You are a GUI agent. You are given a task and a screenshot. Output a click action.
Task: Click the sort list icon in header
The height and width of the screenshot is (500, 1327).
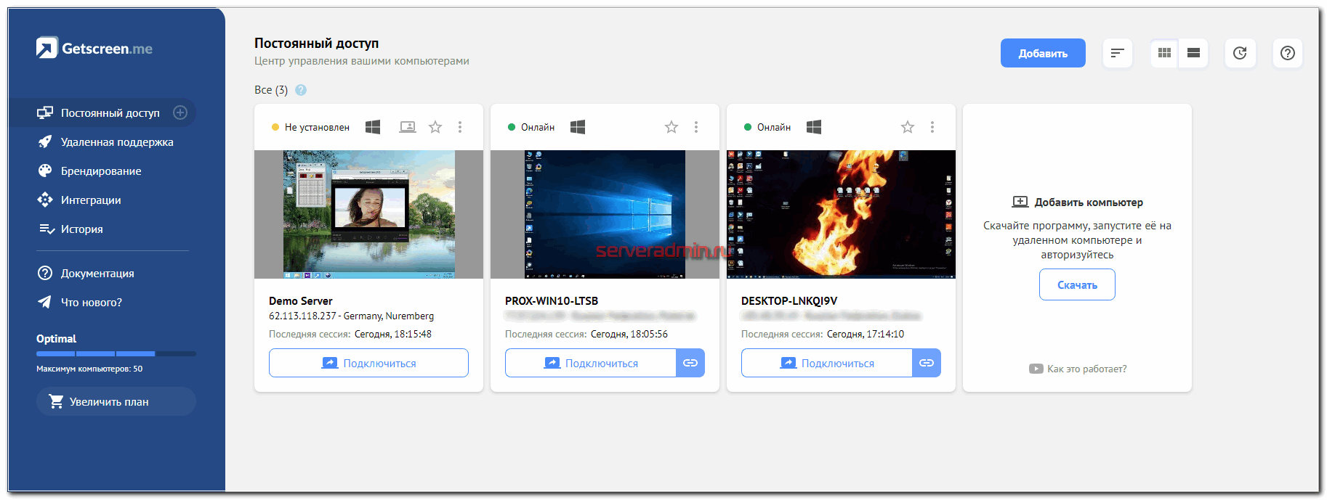tap(1117, 53)
